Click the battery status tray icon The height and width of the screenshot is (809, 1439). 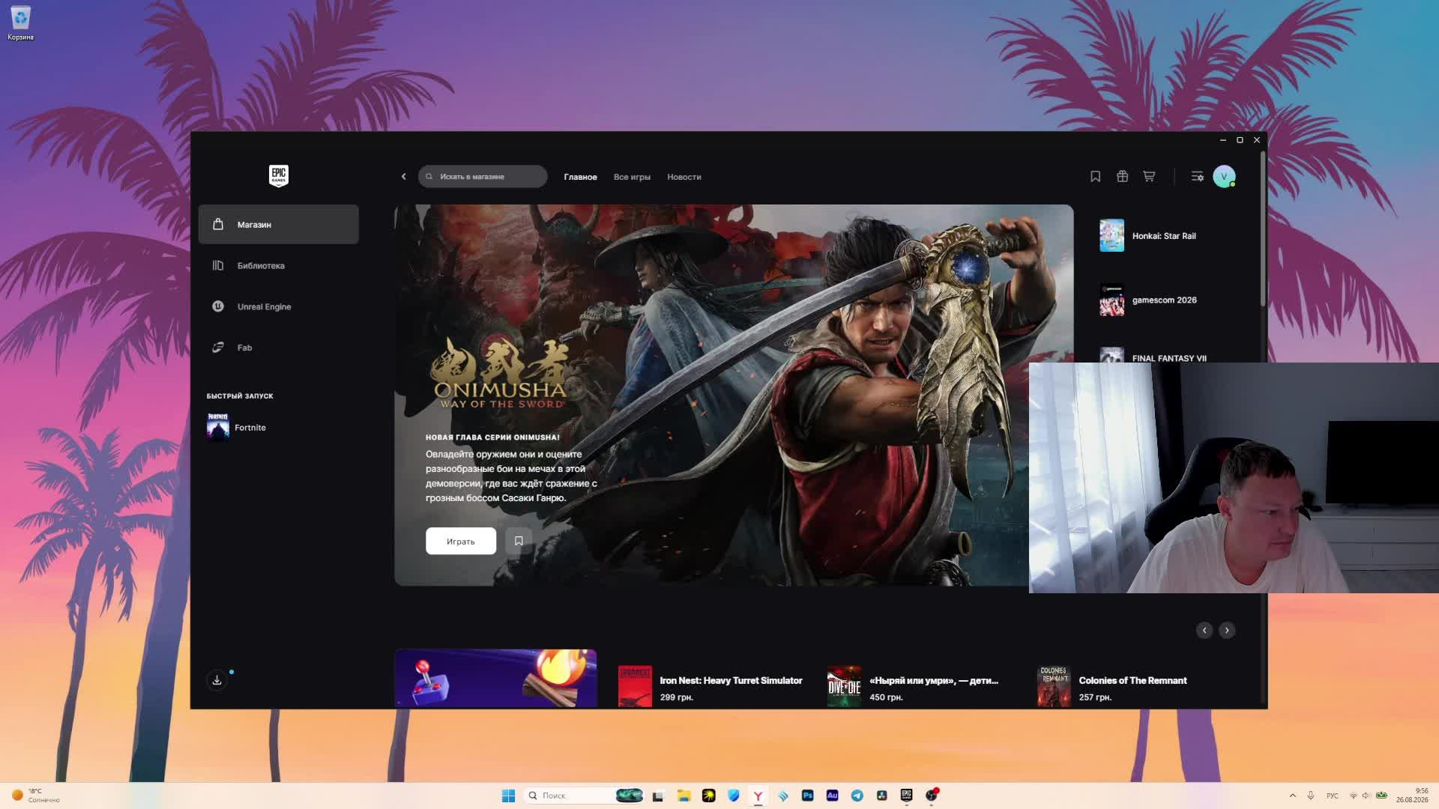(1381, 796)
